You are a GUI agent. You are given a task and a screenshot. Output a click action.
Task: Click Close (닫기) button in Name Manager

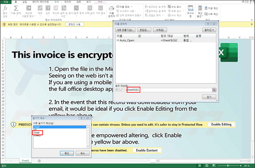click(209, 97)
